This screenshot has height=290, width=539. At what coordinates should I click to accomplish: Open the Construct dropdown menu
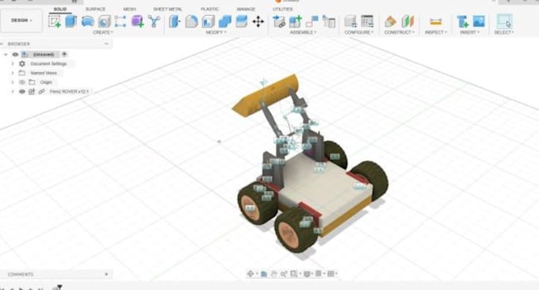click(399, 32)
